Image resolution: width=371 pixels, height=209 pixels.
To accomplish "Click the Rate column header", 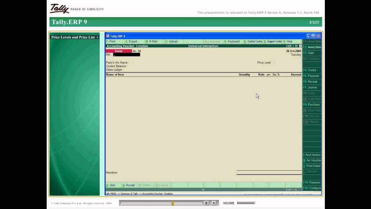I will tap(261, 75).
